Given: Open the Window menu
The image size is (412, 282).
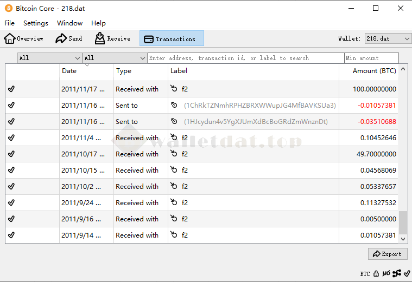Looking at the screenshot, I should 69,23.
